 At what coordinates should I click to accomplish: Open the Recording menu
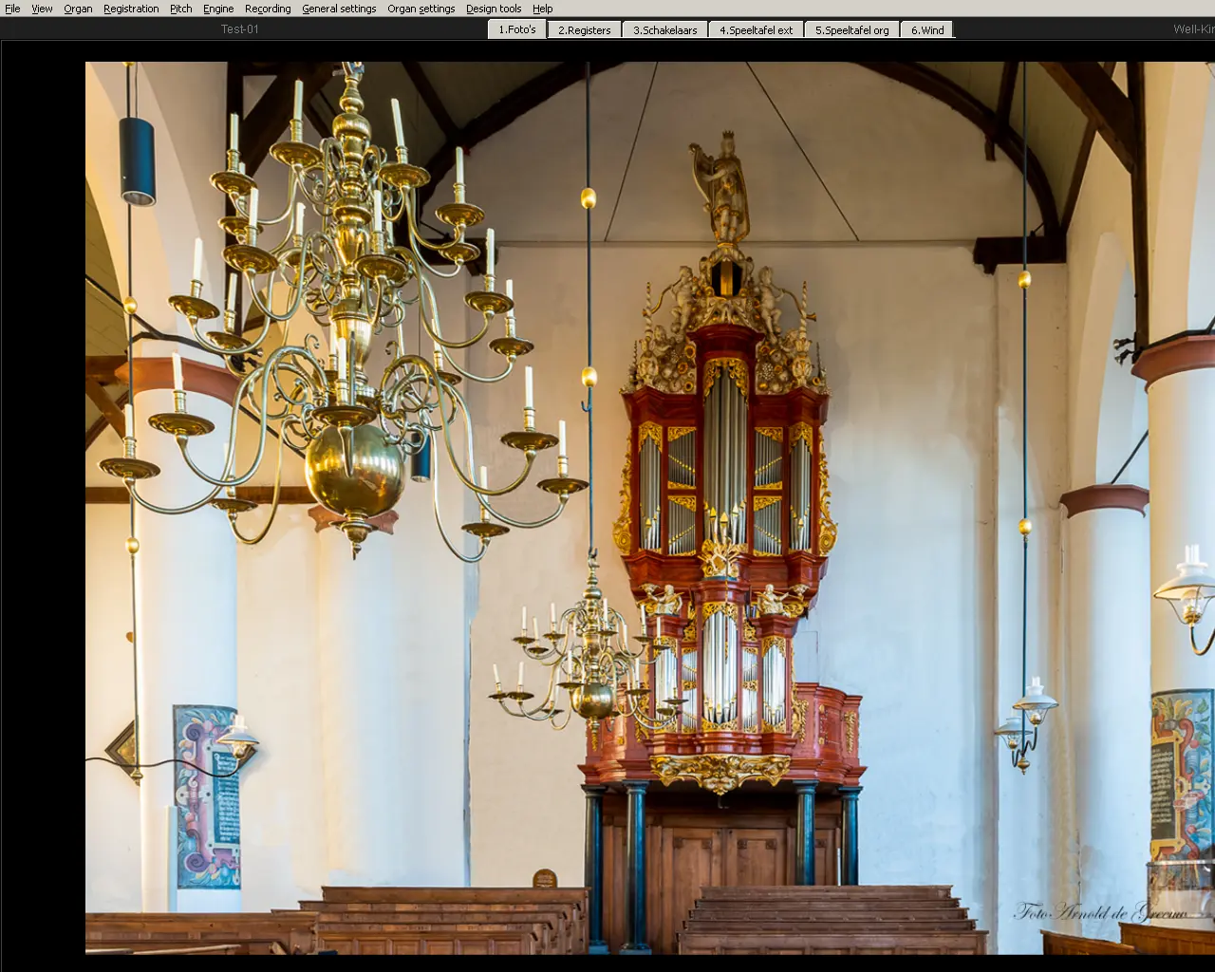click(x=268, y=9)
